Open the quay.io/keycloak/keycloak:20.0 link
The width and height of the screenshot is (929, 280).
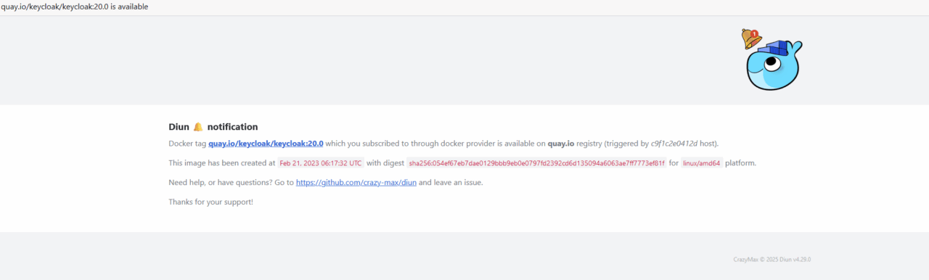click(266, 144)
